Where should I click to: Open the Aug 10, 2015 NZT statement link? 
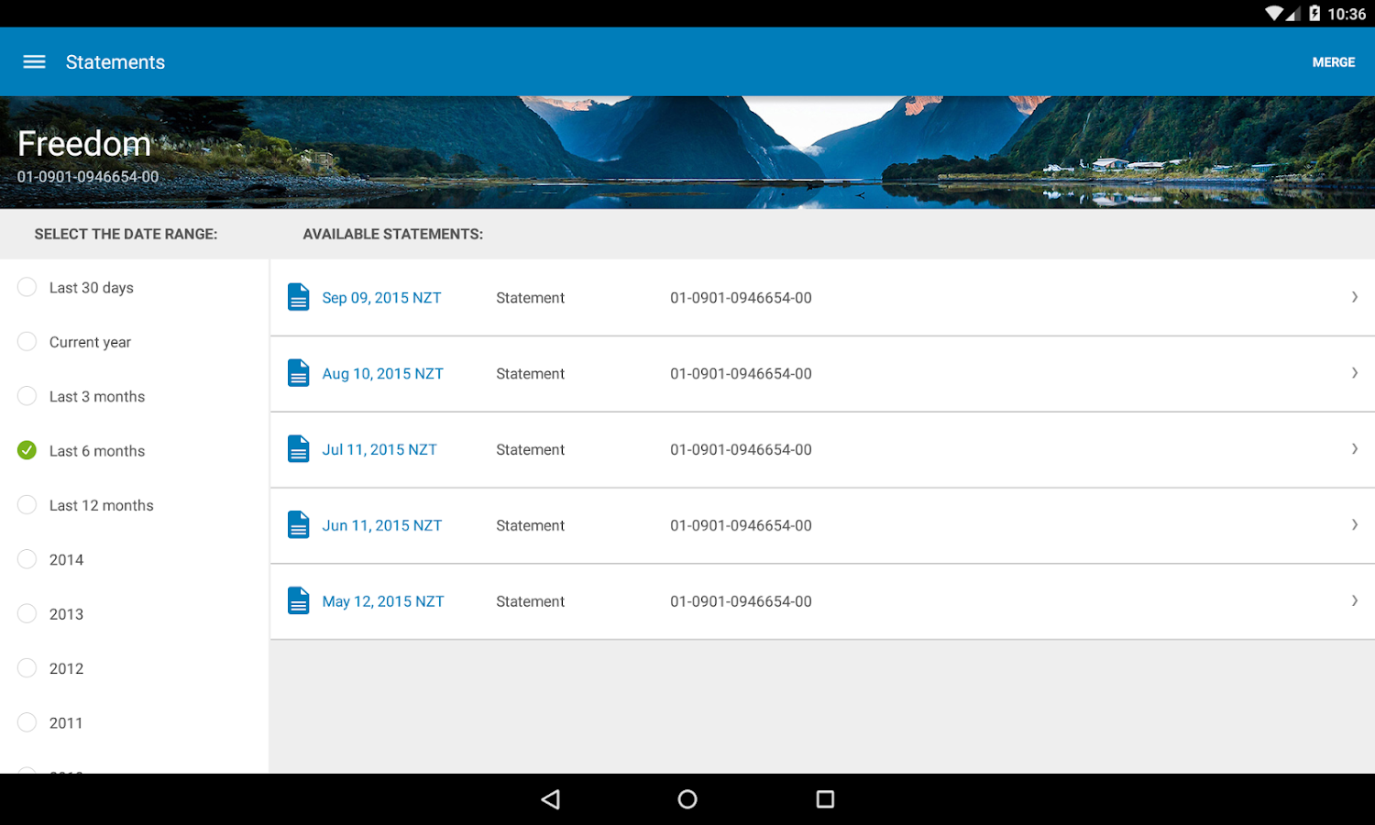(x=382, y=374)
